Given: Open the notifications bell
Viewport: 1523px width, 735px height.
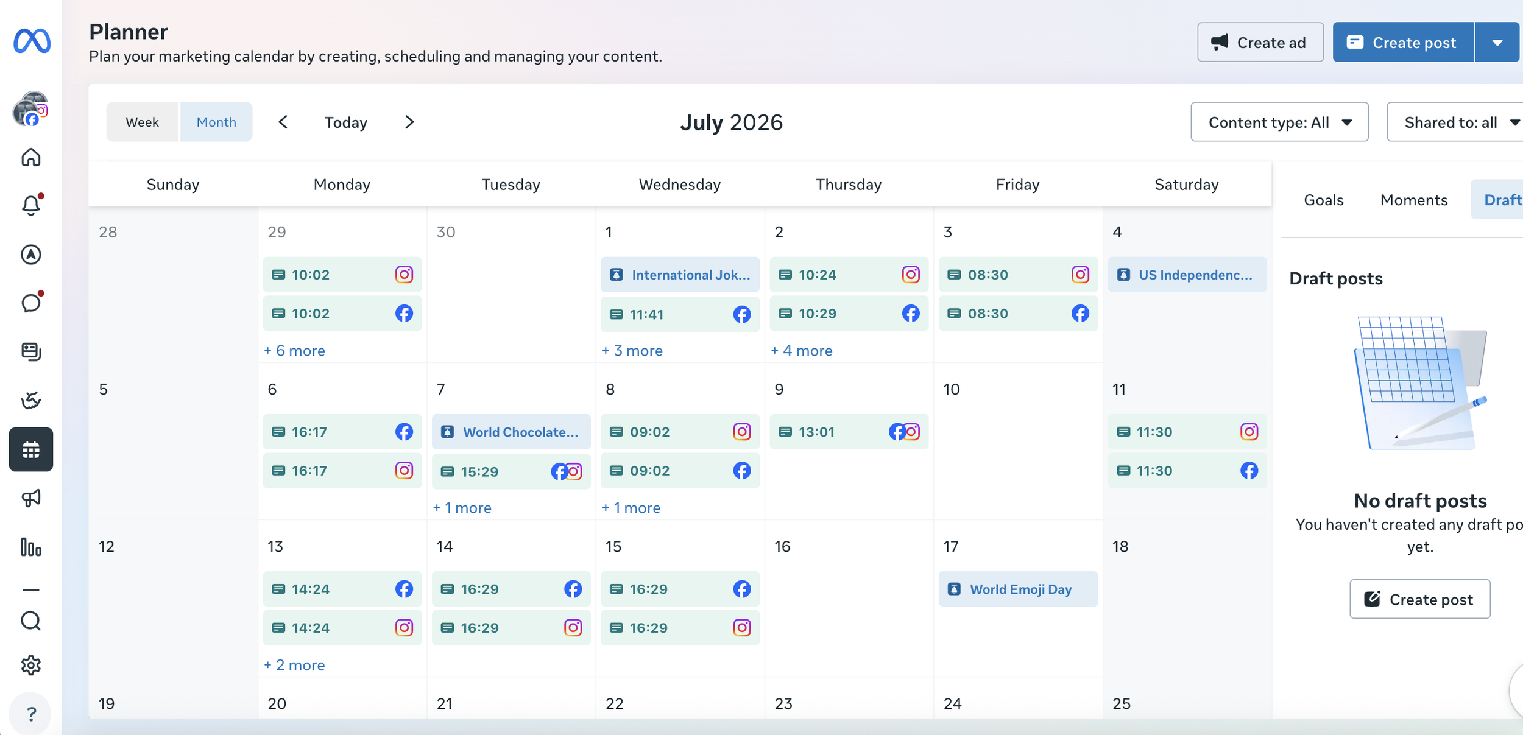Looking at the screenshot, I should tap(31, 205).
